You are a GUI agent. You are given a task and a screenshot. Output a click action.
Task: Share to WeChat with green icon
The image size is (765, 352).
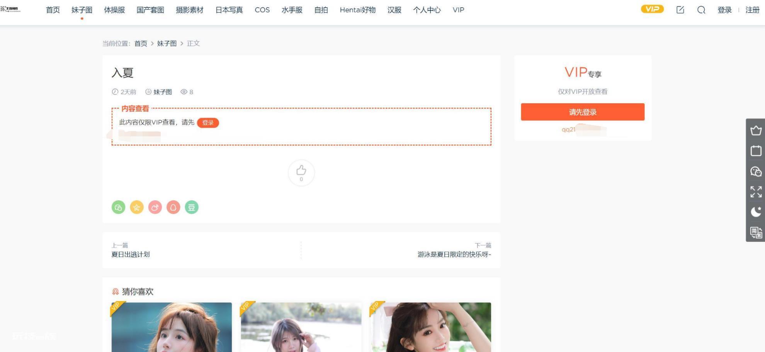pyautogui.click(x=119, y=207)
